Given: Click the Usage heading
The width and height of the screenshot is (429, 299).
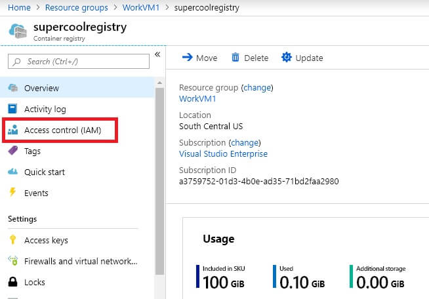Looking at the screenshot, I should (x=218, y=239).
